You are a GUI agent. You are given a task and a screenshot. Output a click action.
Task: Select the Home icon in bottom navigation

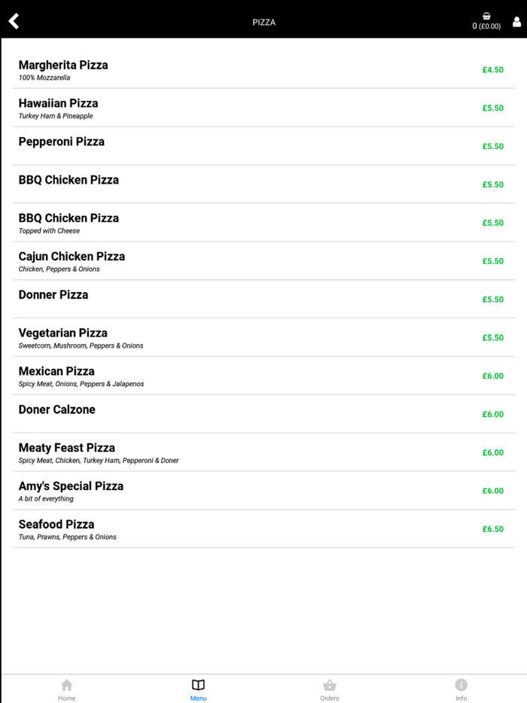(x=66, y=686)
